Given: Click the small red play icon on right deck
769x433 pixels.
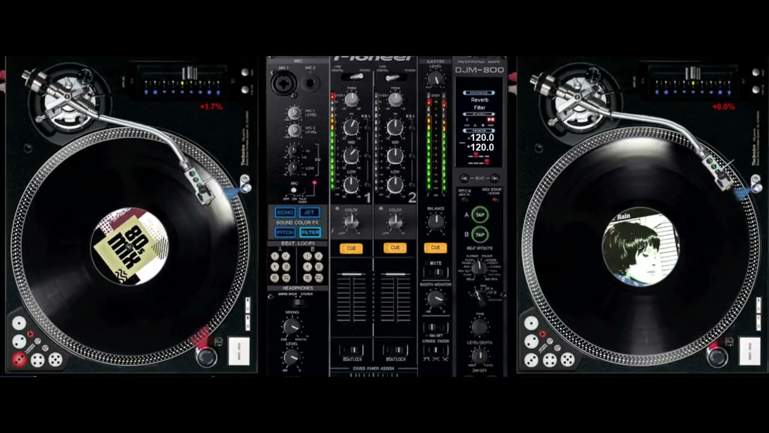Looking at the screenshot, I should pyautogui.click(x=543, y=334).
